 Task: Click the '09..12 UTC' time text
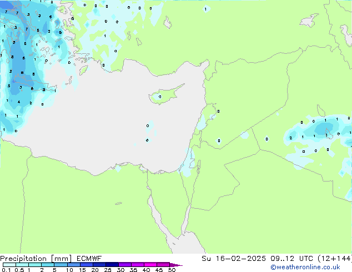tap(291, 259)
